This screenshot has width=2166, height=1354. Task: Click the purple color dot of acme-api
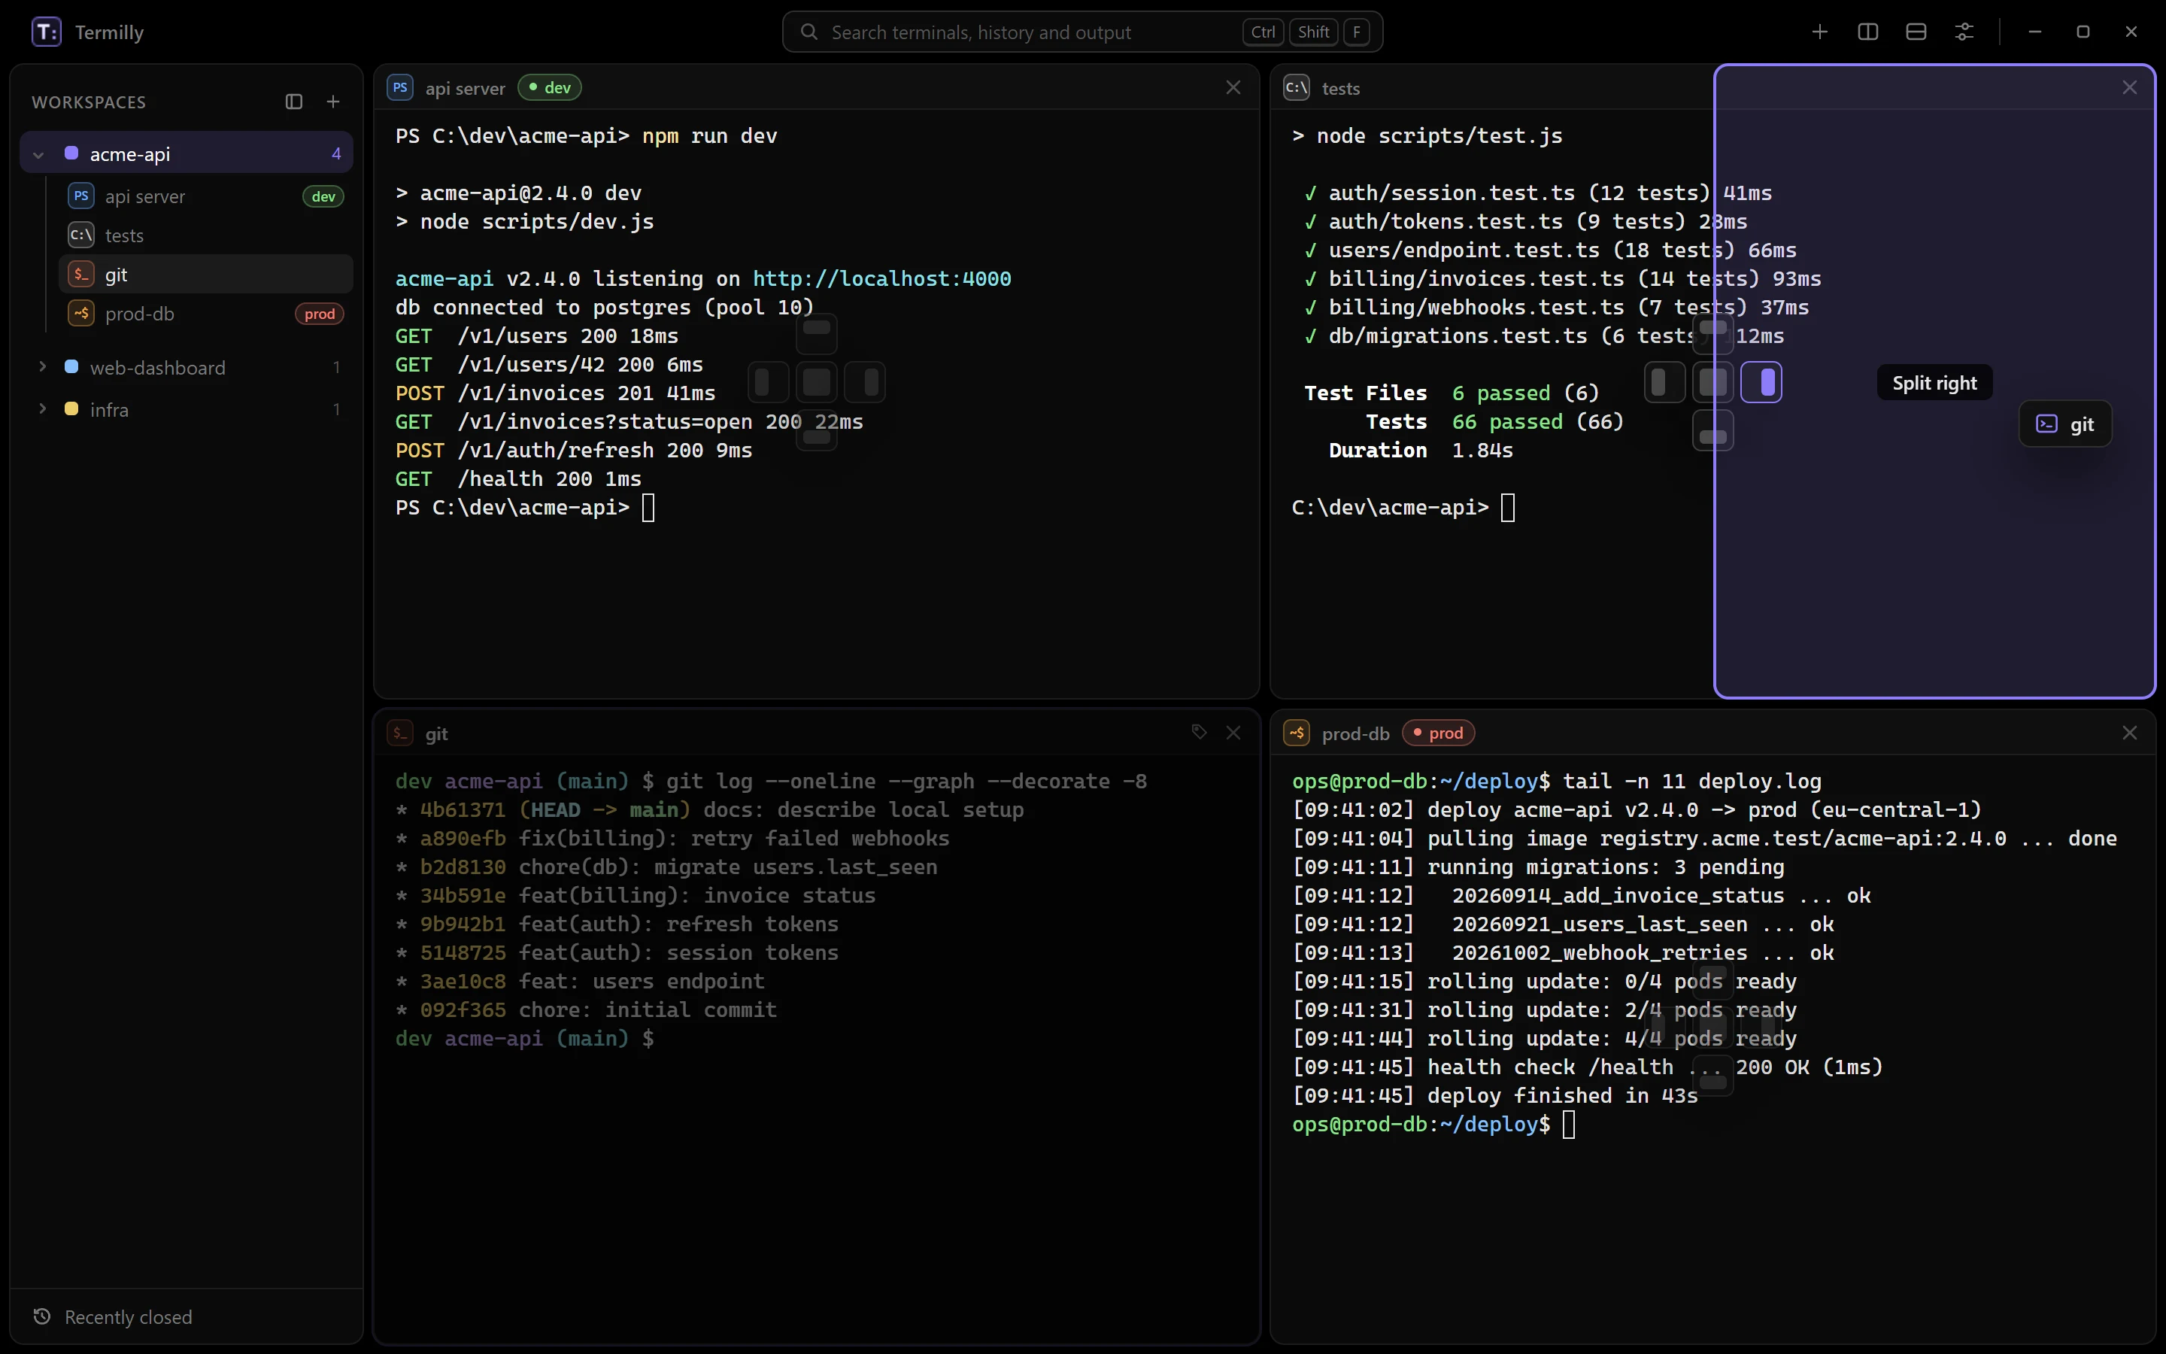click(71, 153)
